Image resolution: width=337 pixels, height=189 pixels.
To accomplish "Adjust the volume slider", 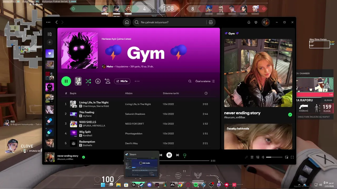I will (274, 157).
